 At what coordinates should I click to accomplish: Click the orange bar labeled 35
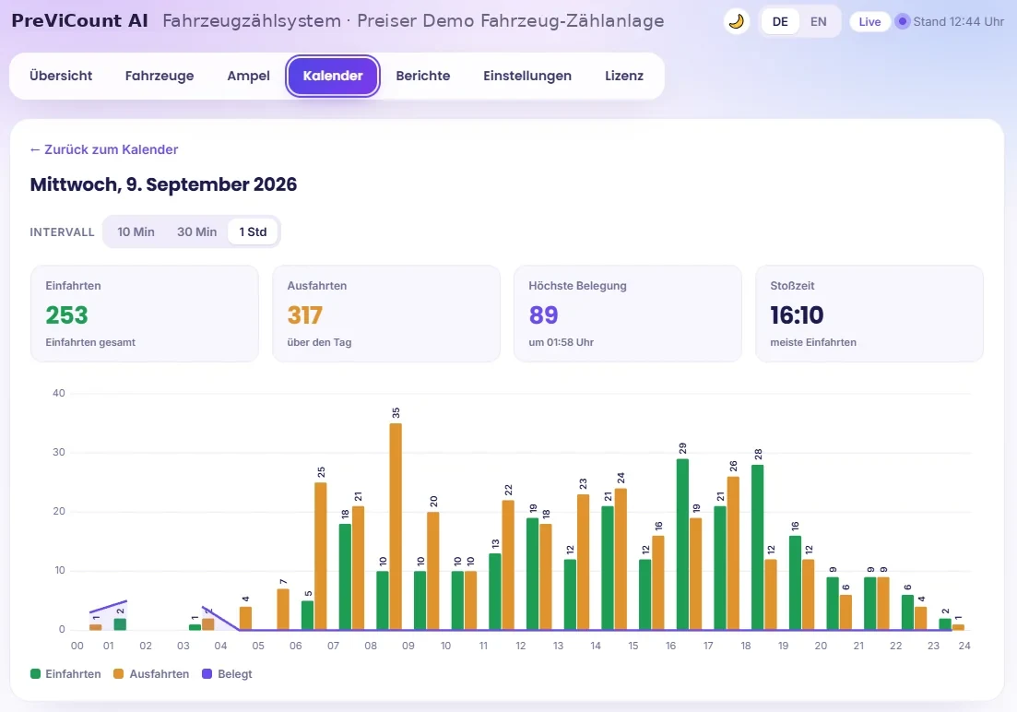[396, 527]
